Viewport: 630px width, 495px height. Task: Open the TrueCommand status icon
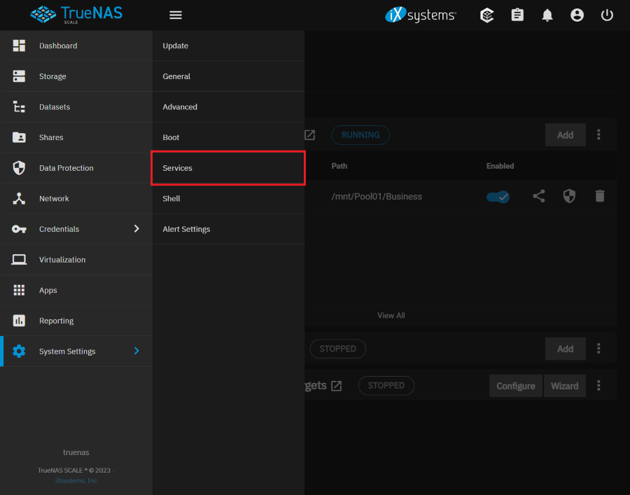coord(487,15)
